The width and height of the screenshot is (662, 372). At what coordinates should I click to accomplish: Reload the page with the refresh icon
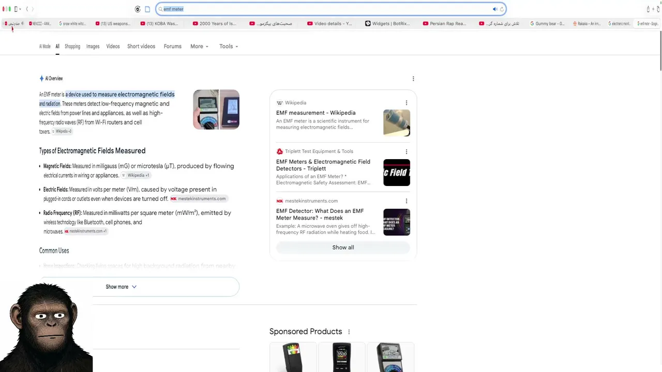pyautogui.click(x=502, y=9)
